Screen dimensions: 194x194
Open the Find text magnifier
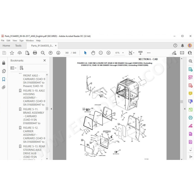click(43, 53)
